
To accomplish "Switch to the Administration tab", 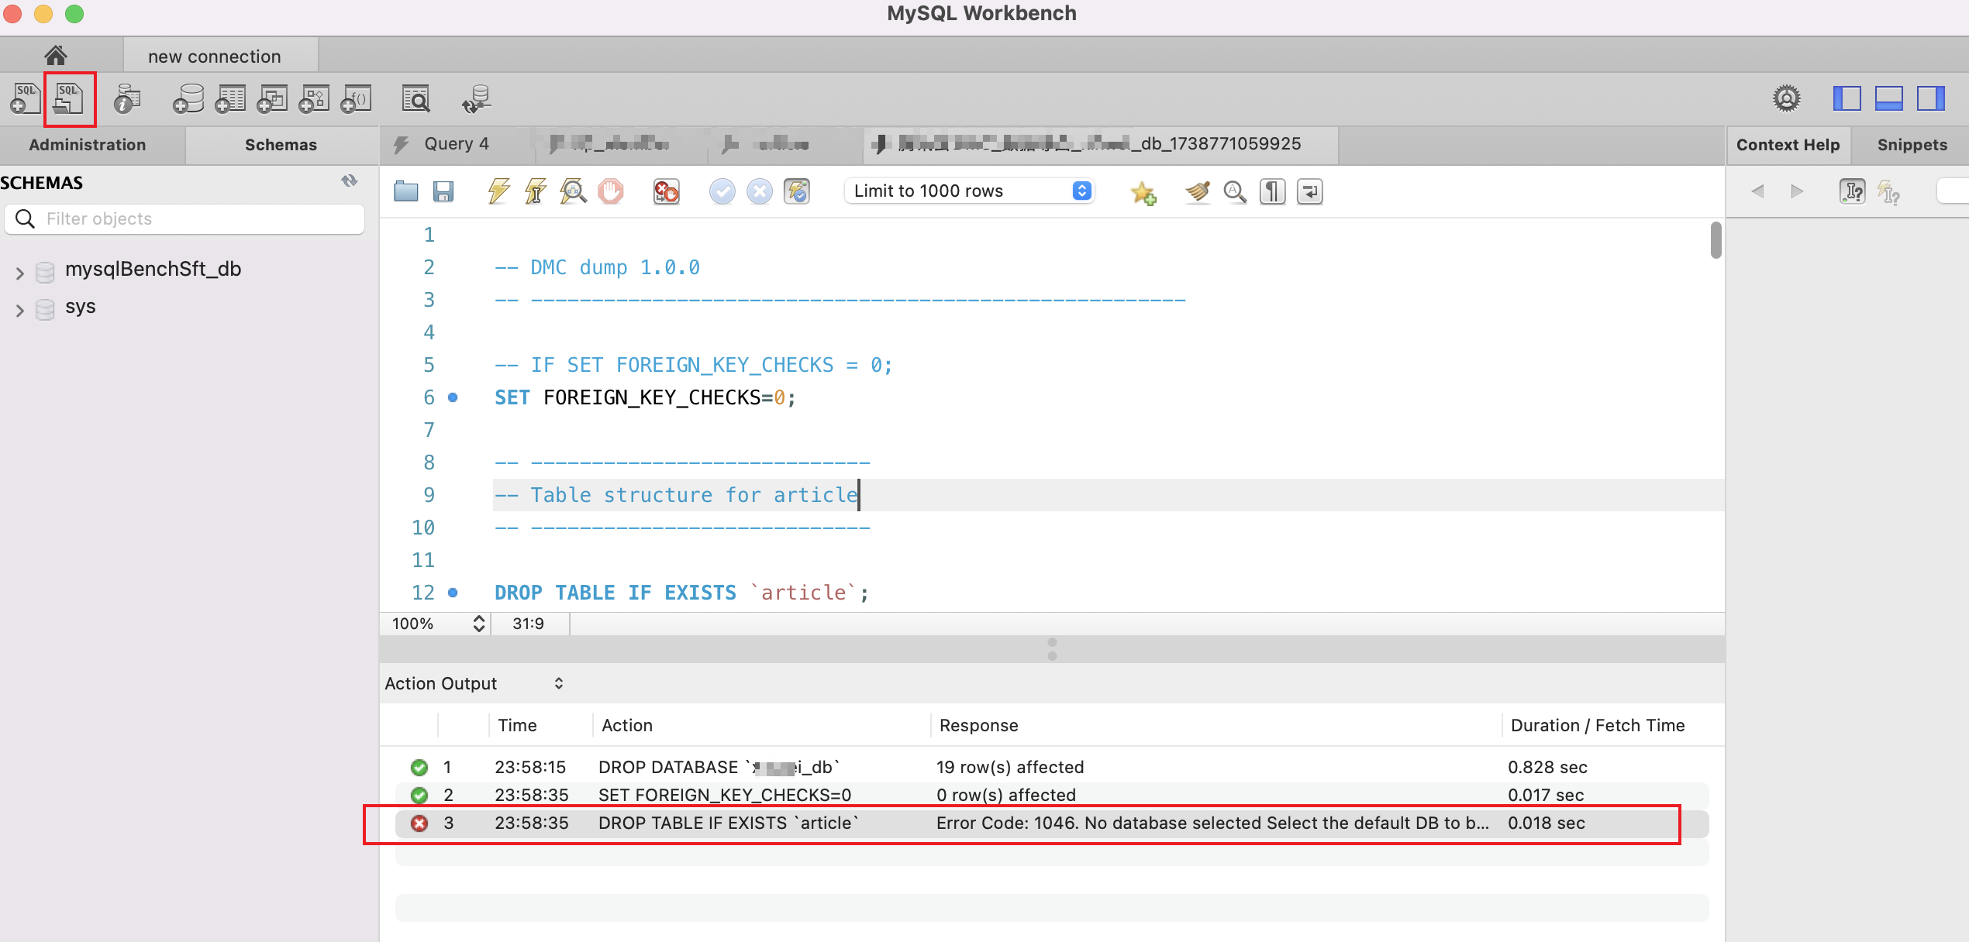I will click(87, 145).
